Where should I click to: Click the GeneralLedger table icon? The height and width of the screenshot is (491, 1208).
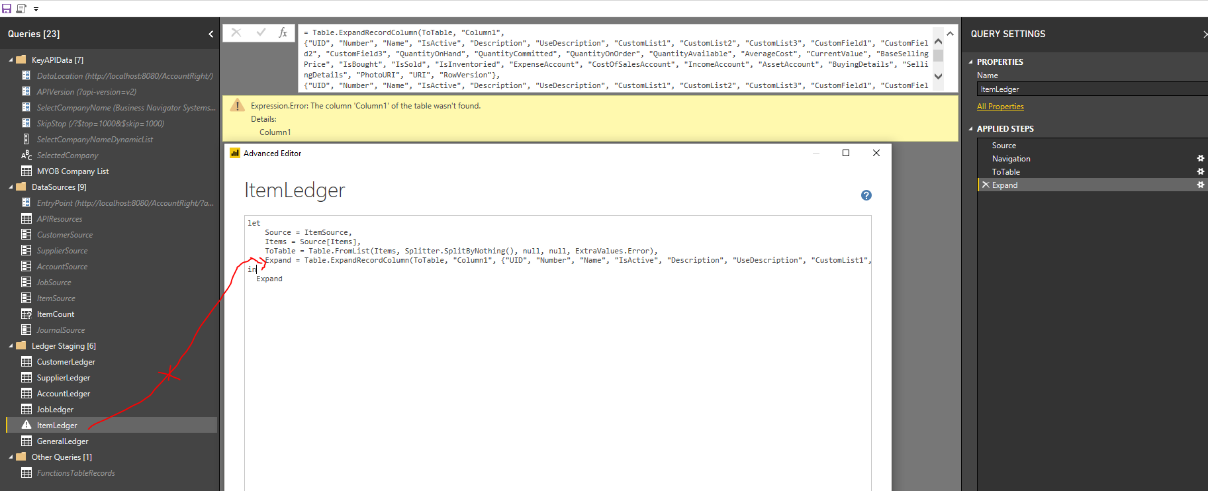tap(26, 441)
